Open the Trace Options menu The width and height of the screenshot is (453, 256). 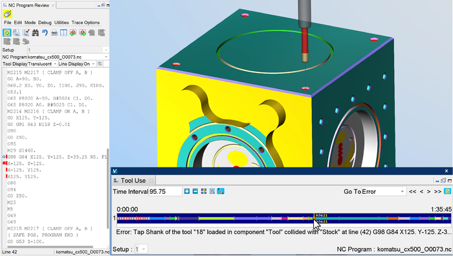85,23
